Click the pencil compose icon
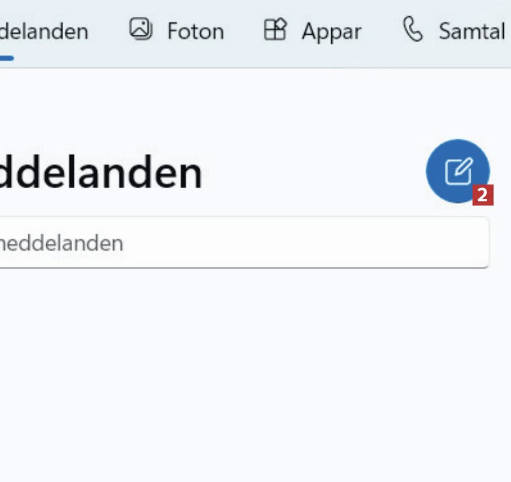The image size is (511, 482). point(458,171)
